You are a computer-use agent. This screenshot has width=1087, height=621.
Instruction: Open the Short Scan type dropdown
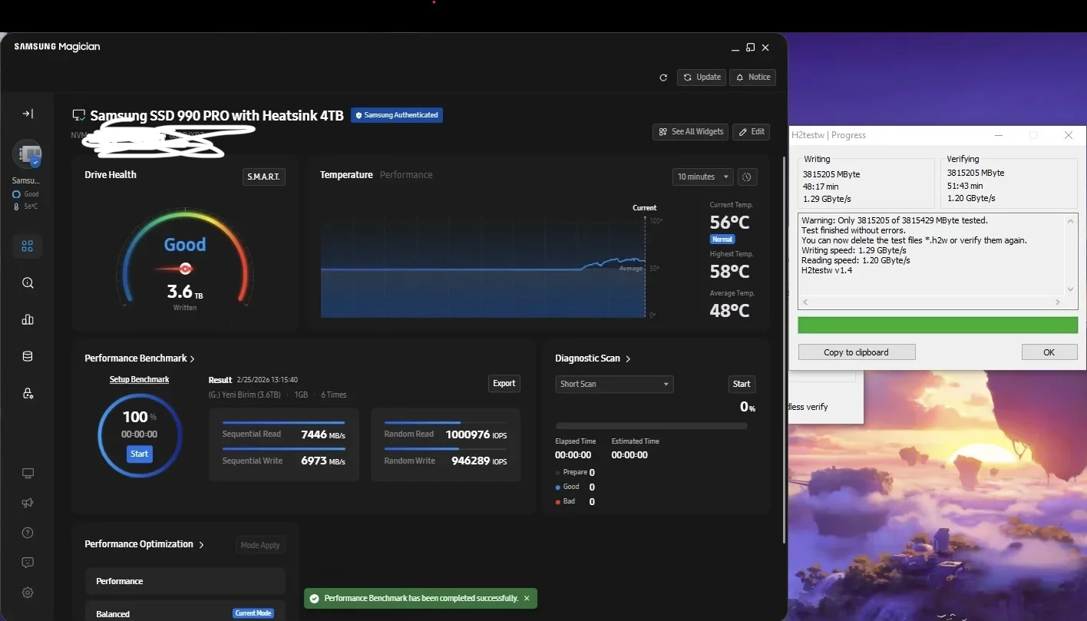(614, 384)
